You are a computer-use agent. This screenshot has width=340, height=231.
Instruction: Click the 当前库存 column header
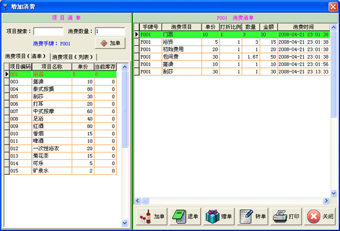[105, 67]
